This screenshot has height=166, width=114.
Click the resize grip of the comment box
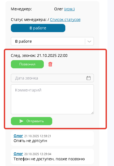coord(92,113)
